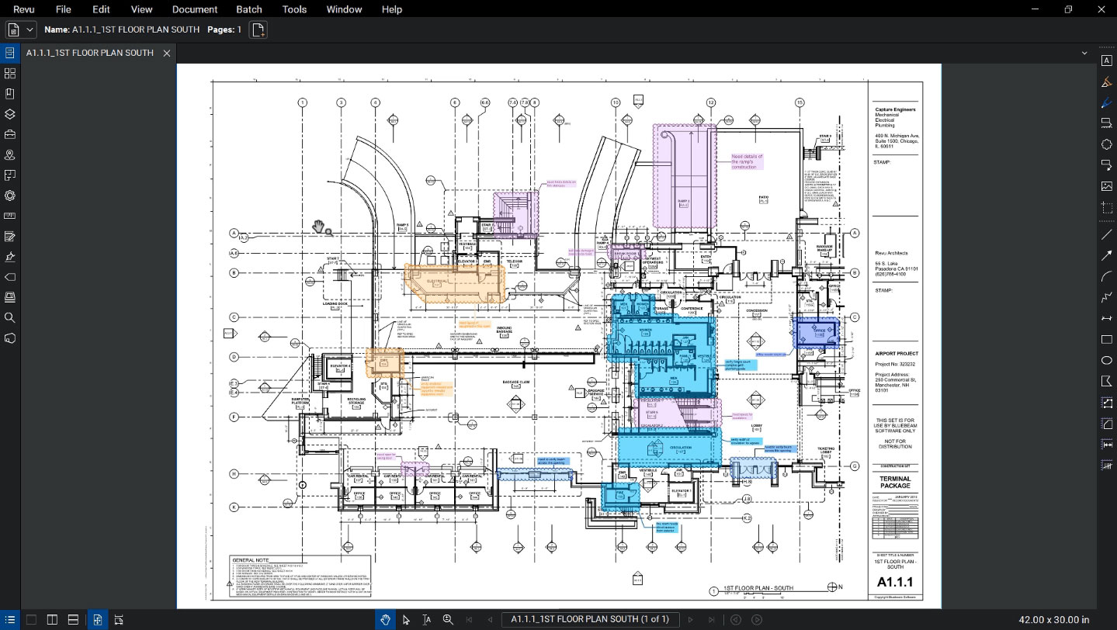1117x630 pixels.
Task: Open the Forms panel icon
Action: pyautogui.click(x=10, y=236)
